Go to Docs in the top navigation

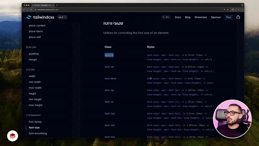(x=178, y=17)
